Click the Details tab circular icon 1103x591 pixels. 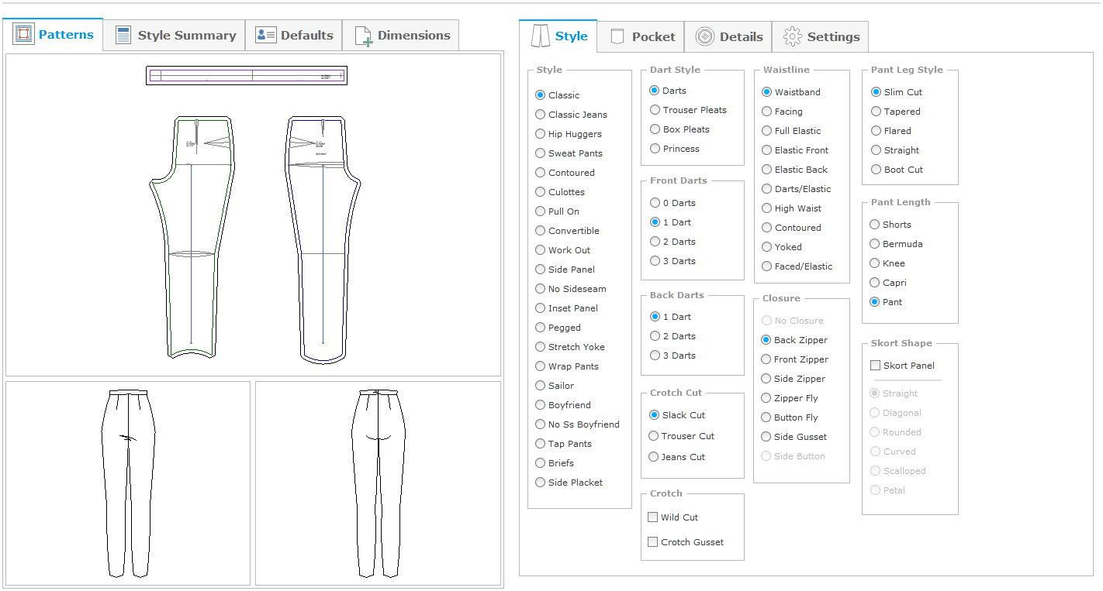(x=704, y=37)
